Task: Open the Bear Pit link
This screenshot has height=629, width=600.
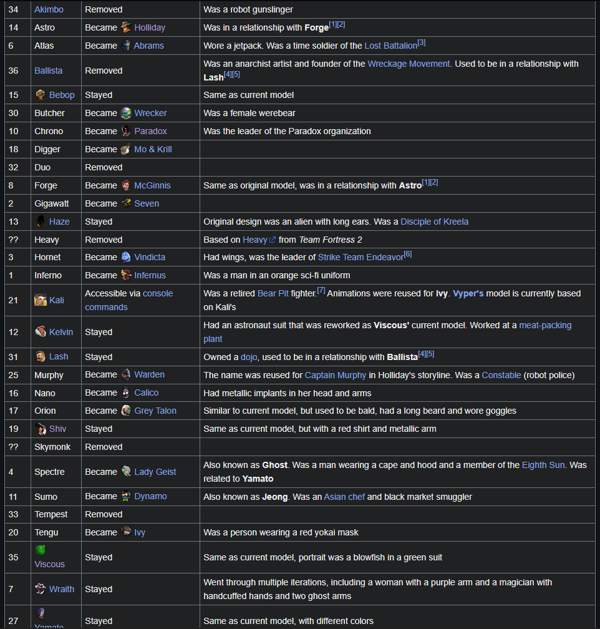Action: pyautogui.click(x=273, y=293)
